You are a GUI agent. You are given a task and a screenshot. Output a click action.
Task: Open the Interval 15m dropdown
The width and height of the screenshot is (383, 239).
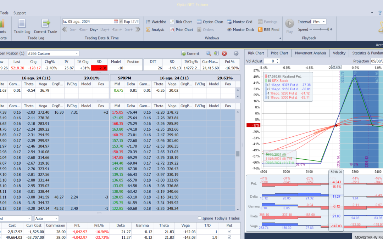(319, 22)
